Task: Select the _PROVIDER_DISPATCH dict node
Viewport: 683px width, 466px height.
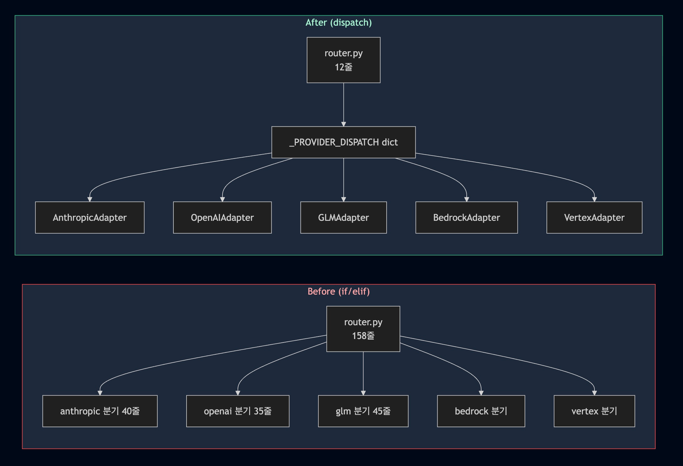Action: pos(343,142)
